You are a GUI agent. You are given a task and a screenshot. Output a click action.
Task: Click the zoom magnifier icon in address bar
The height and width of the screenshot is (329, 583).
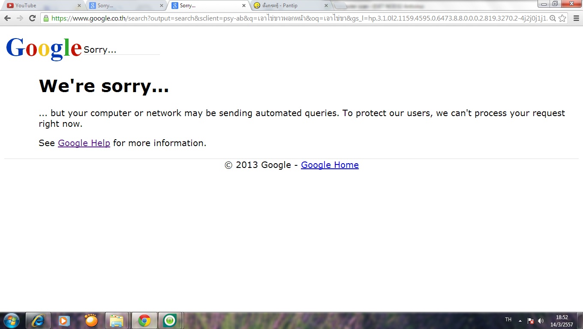tap(553, 18)
